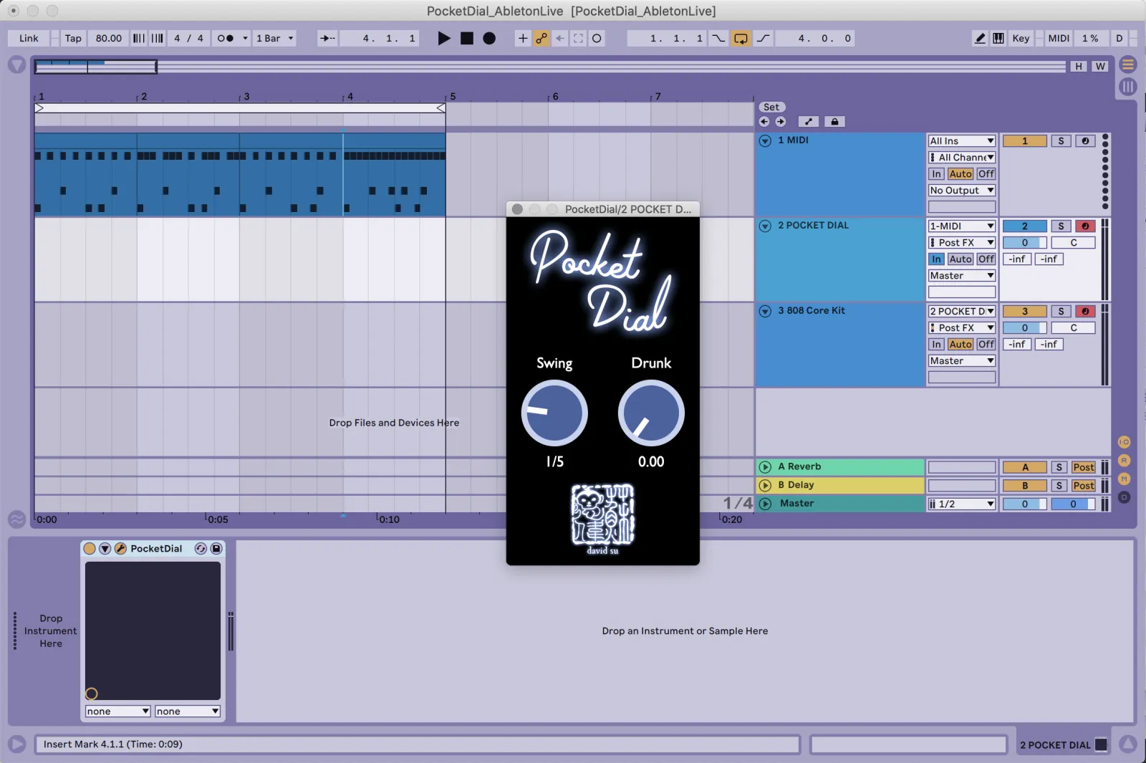
Task: Collapse the 1 MIDI track
Action: 765,141
